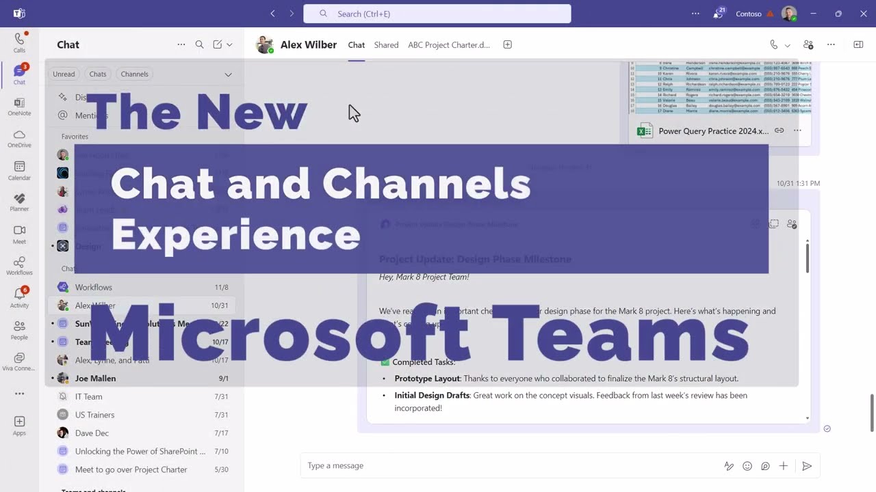Open Dave Dec chat
This screenshot has height=492, width=876.
tap(142, 433)
